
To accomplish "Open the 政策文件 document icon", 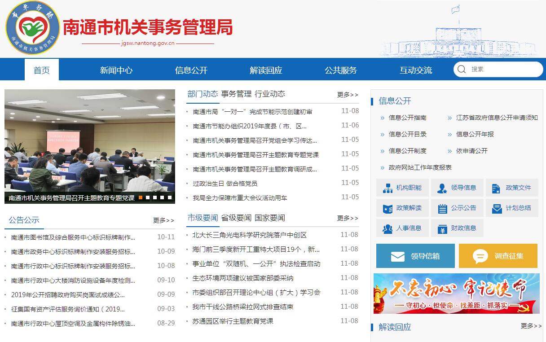I will (x=496, y=188).
